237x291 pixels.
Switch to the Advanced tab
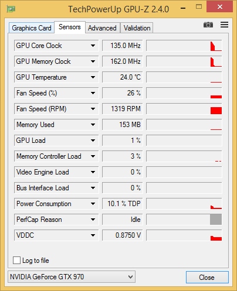pyautogui.click(x=102, y=28)
